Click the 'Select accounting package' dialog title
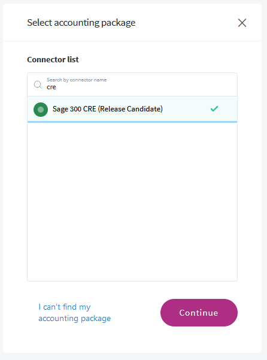Viewport: 267px width, 360px height. coord(81,23)
